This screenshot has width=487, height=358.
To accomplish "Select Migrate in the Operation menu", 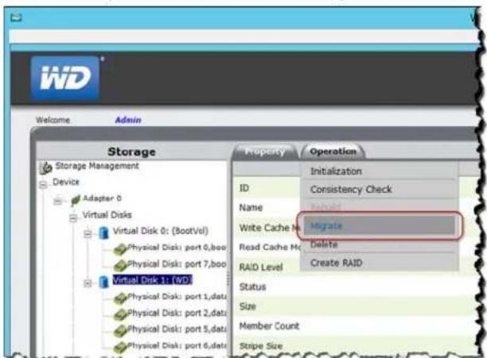I will coord(379,225).
